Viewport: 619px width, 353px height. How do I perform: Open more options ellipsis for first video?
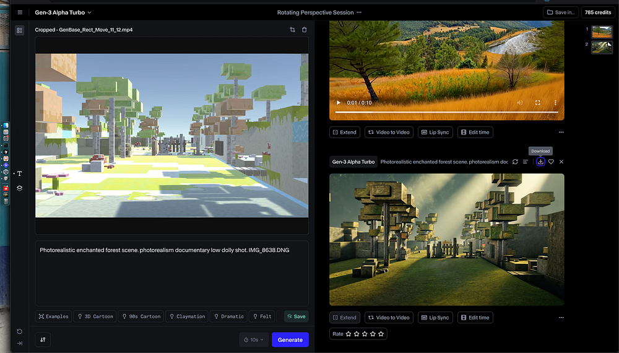(561, 133)
